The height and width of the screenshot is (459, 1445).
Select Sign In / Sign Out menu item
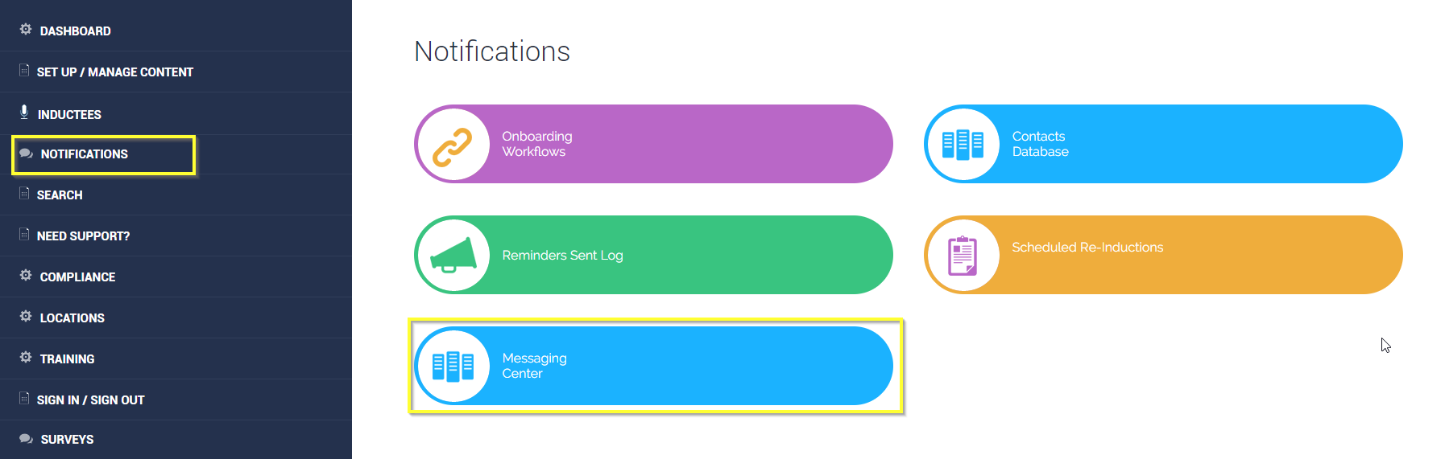pos(90,400)
